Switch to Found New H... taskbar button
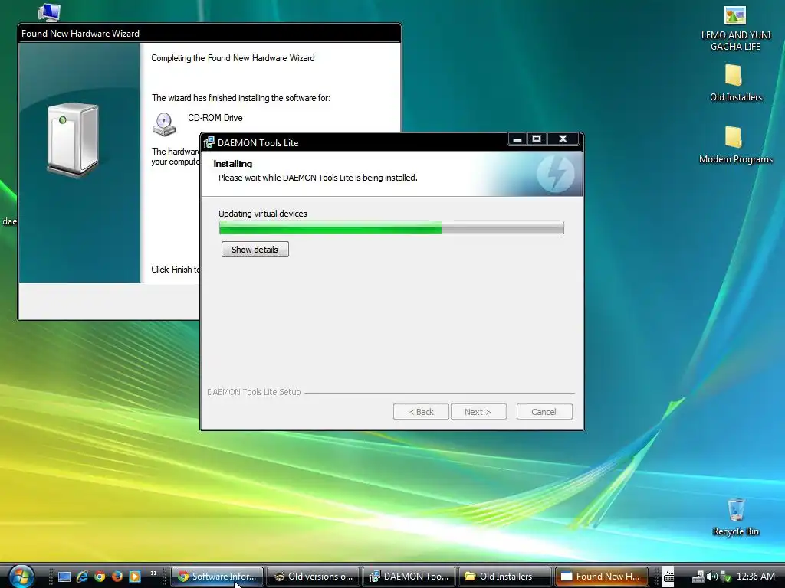 601,577
